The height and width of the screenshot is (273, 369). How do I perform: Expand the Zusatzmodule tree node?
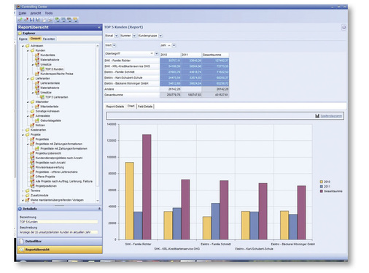(x=23, y=196)
